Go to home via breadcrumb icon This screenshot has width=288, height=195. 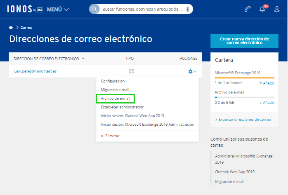11,28
